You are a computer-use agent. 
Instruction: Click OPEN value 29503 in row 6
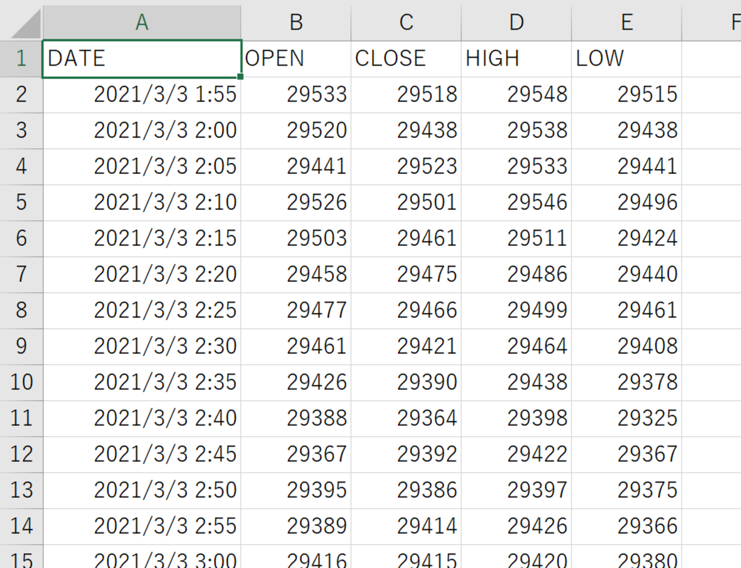[x=296, y=238]
